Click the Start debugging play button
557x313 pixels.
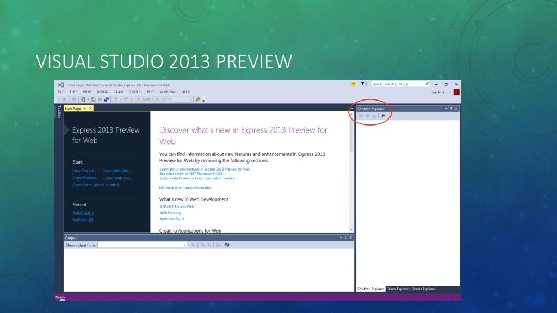click(139, 99)
